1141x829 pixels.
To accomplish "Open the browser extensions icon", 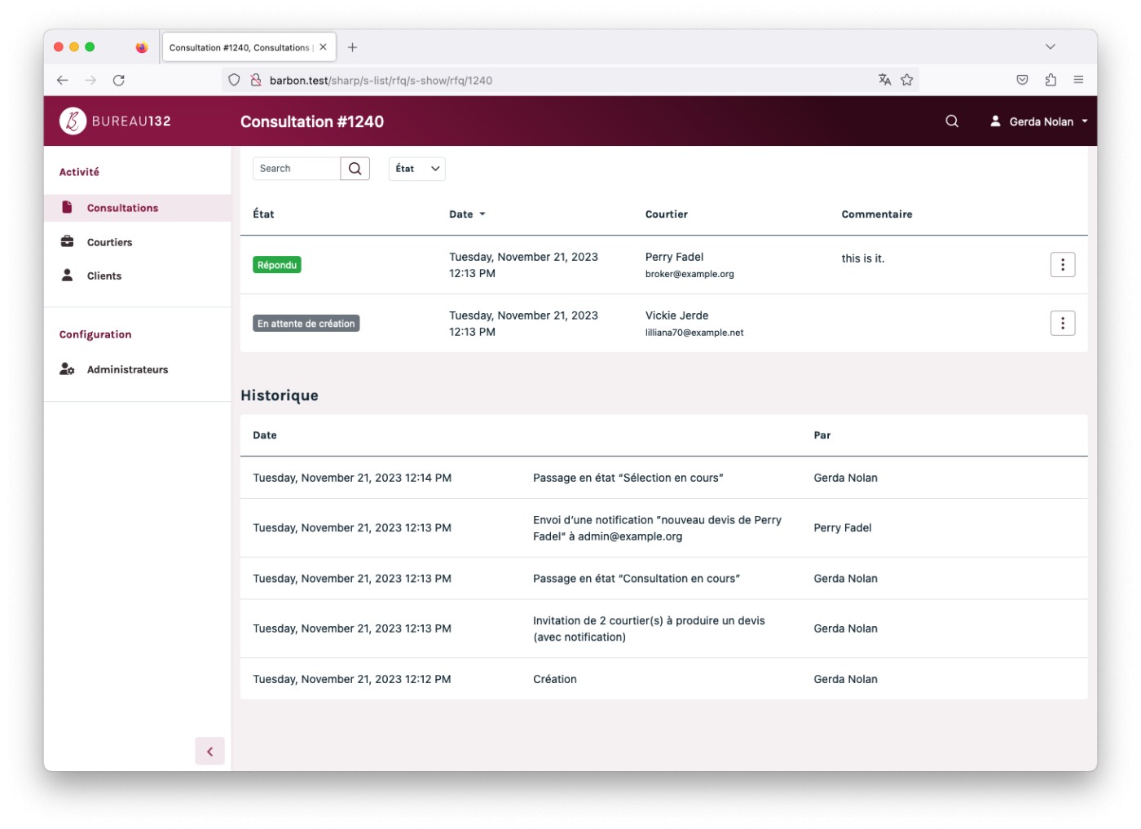I will click(x=1050, y=80).
